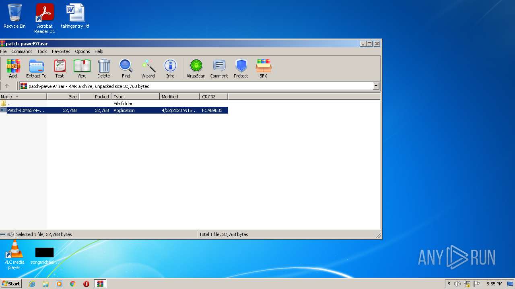Expand the archive path dropdown
Image resolution: width=515 pixels, height=289 pixels.
click(x=376, y=86)
